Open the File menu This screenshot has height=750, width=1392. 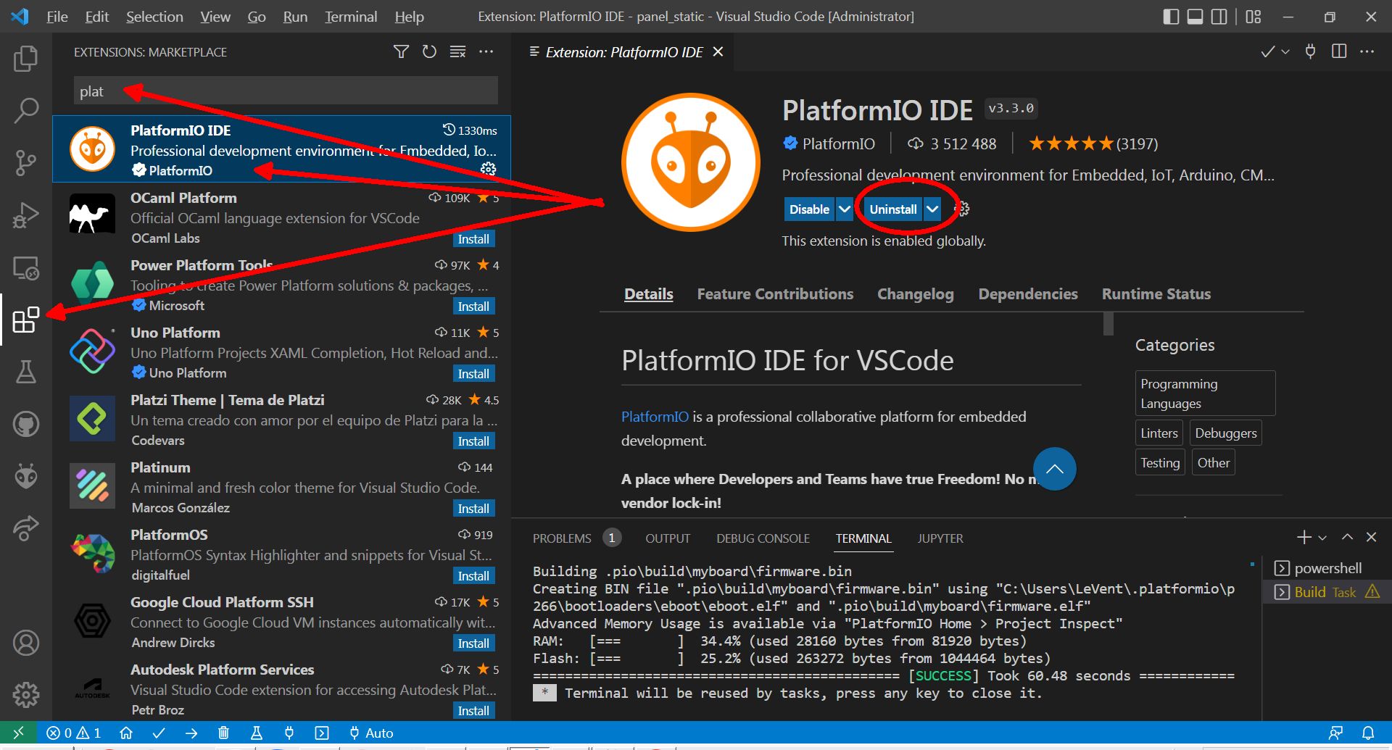[x=57, y=17]
